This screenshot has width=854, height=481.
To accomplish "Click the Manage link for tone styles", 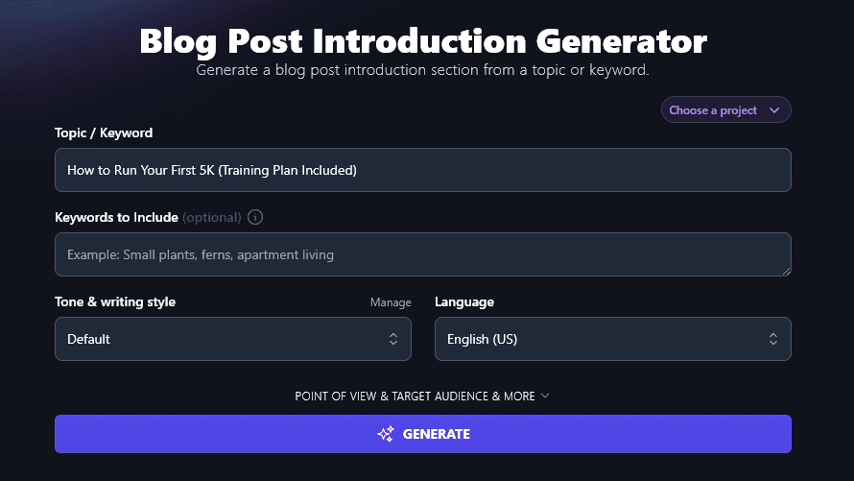I will 391,302.
